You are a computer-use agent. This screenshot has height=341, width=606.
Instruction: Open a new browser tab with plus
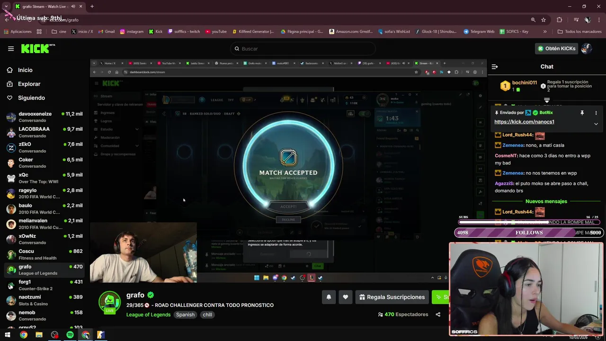(92, 6)
